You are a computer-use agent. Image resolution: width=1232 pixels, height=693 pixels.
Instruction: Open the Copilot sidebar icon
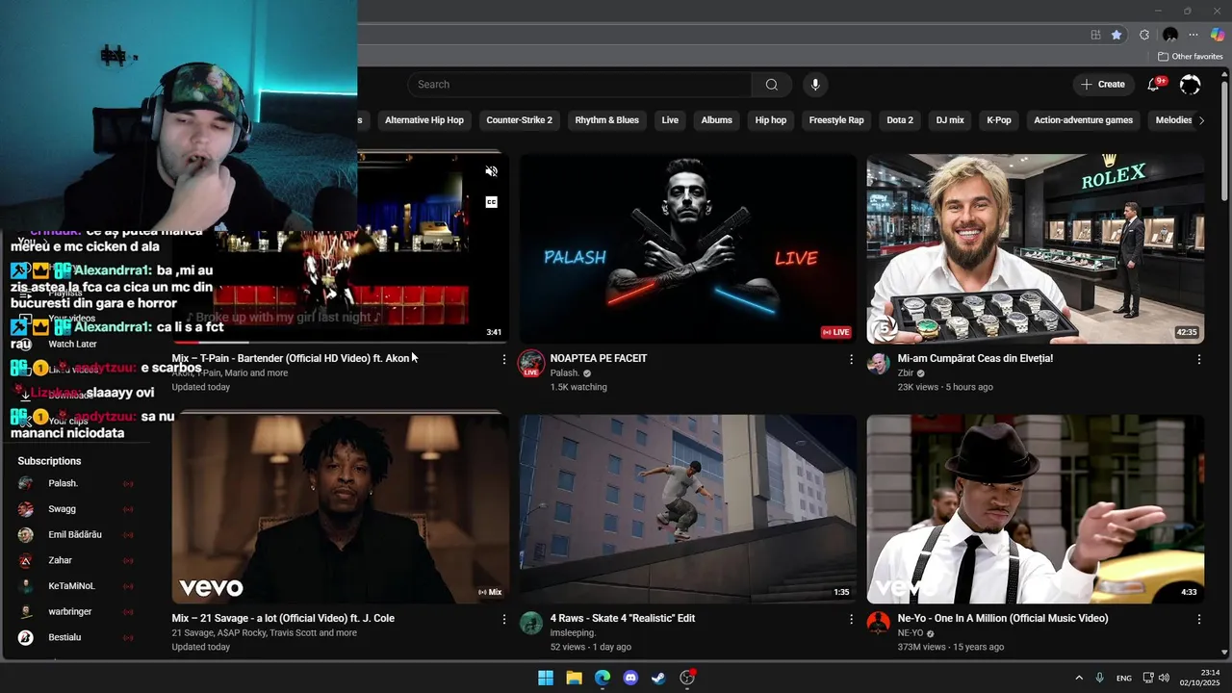1218,35
